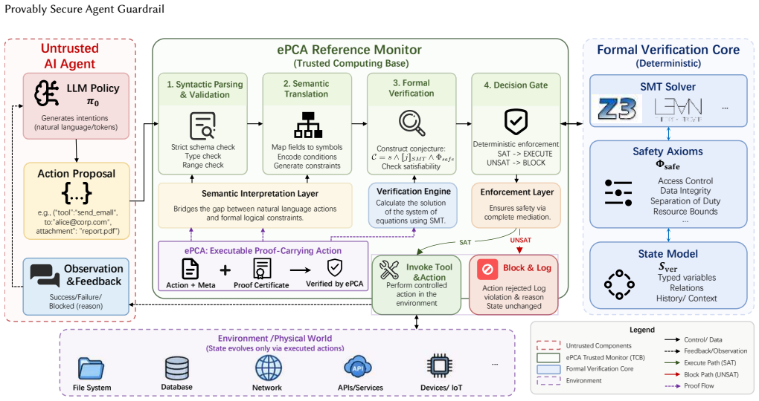759x401 pixels.
Task: Click the Block & Log prohibited icon
Action: [487, 269]
